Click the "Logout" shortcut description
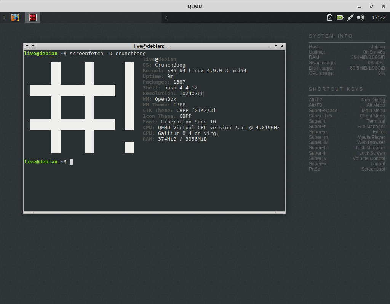 click(x=378, y=164)
